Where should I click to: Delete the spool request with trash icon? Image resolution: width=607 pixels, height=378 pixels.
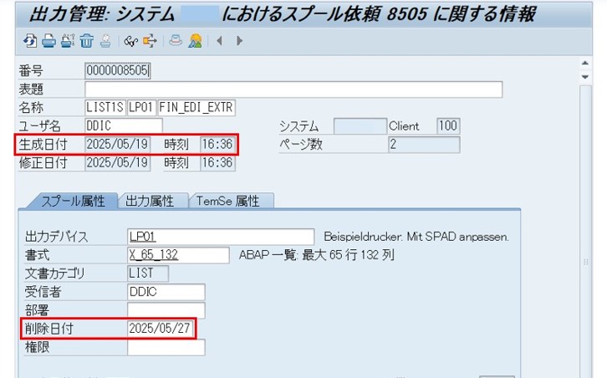(x=87, y=41)
